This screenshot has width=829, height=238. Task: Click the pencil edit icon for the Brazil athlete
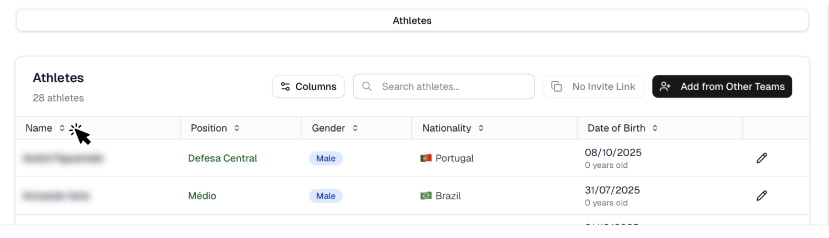point(761,196)
